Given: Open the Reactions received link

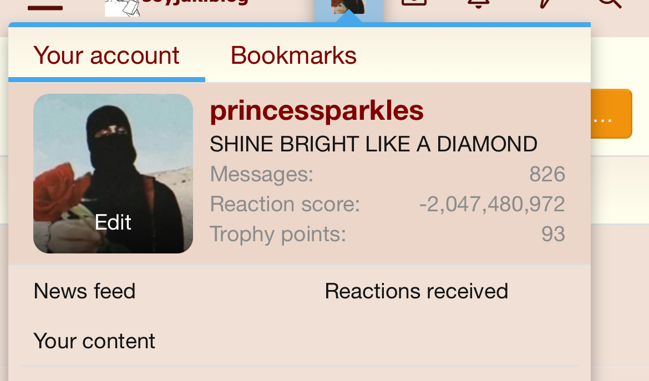Looking at the screenshot, I should click(417, 291).
